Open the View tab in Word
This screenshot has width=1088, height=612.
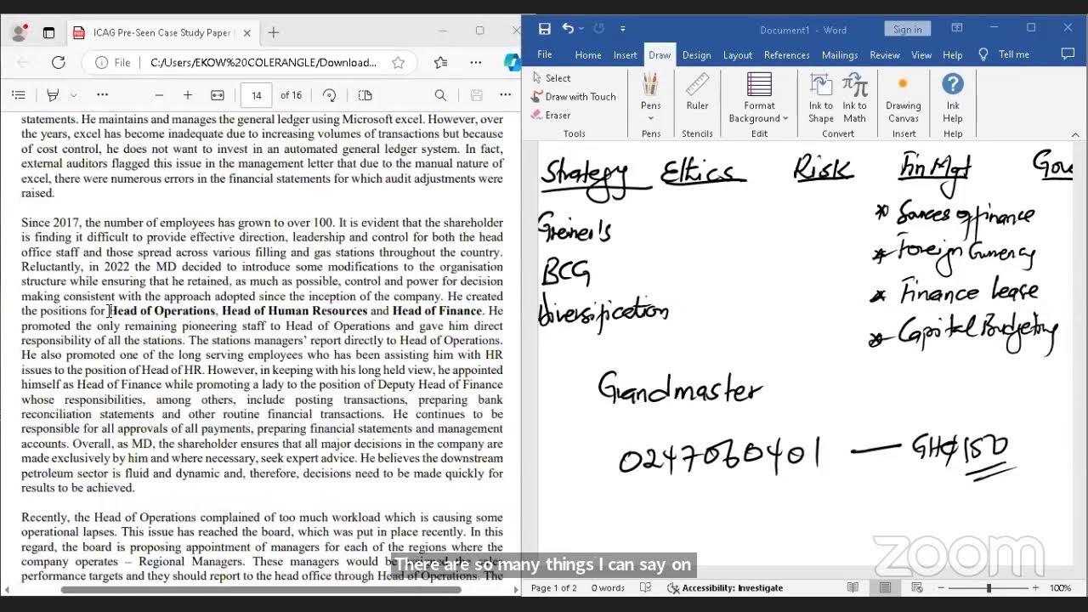pos(921,54)
